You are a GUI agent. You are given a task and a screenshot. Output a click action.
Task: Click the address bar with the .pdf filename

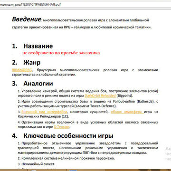pos(85,4)
